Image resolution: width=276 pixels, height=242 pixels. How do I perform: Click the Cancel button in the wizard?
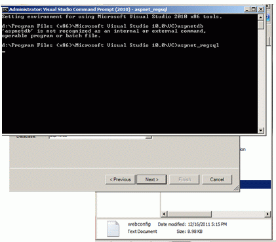pyautogui.click(x=217, y=180)
